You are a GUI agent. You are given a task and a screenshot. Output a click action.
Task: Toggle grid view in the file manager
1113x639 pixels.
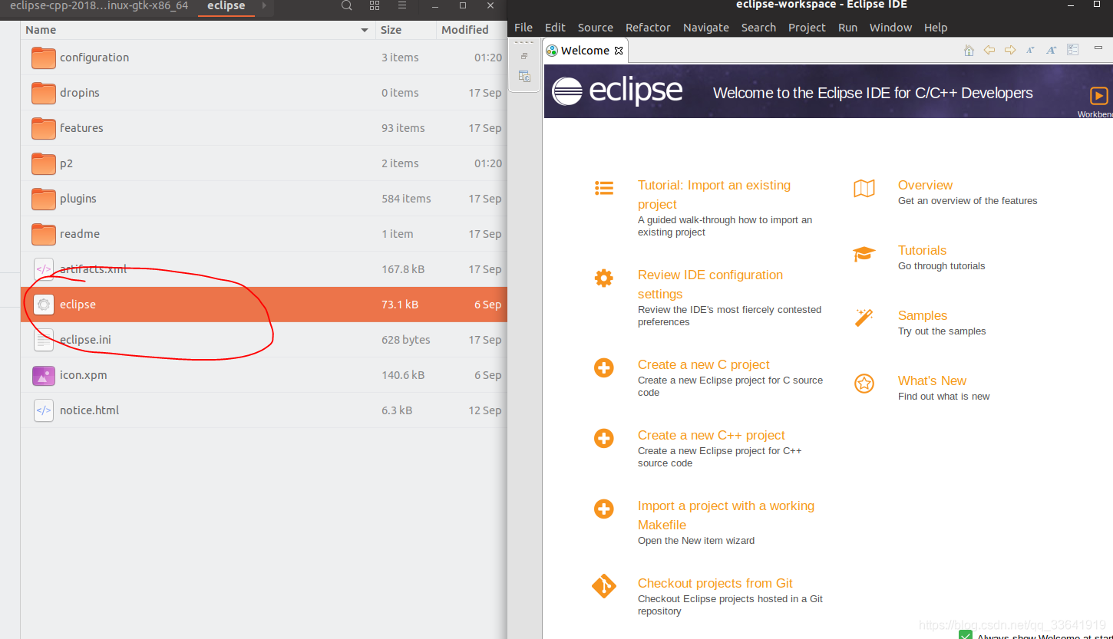[375, 5]
